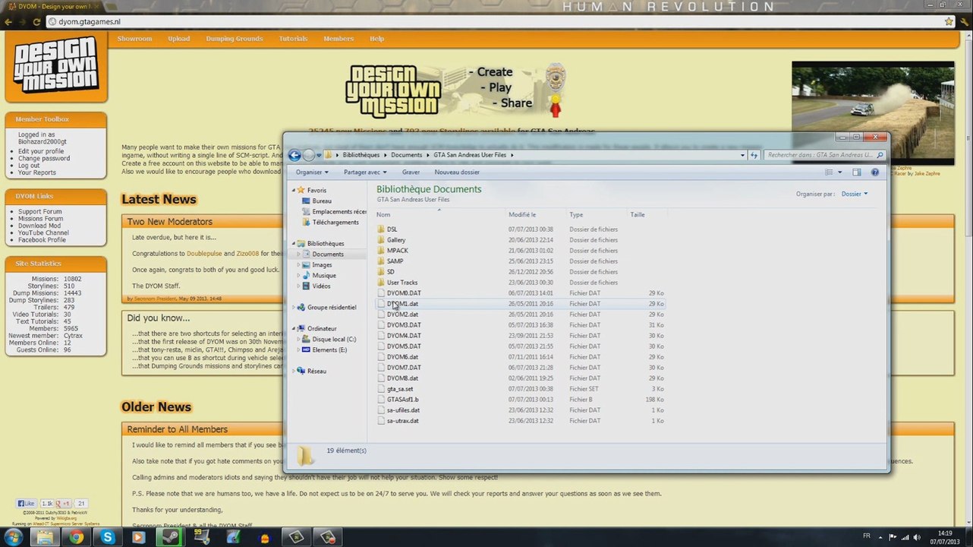Select Téléchargements in the navigation pane

pos(335,222)
